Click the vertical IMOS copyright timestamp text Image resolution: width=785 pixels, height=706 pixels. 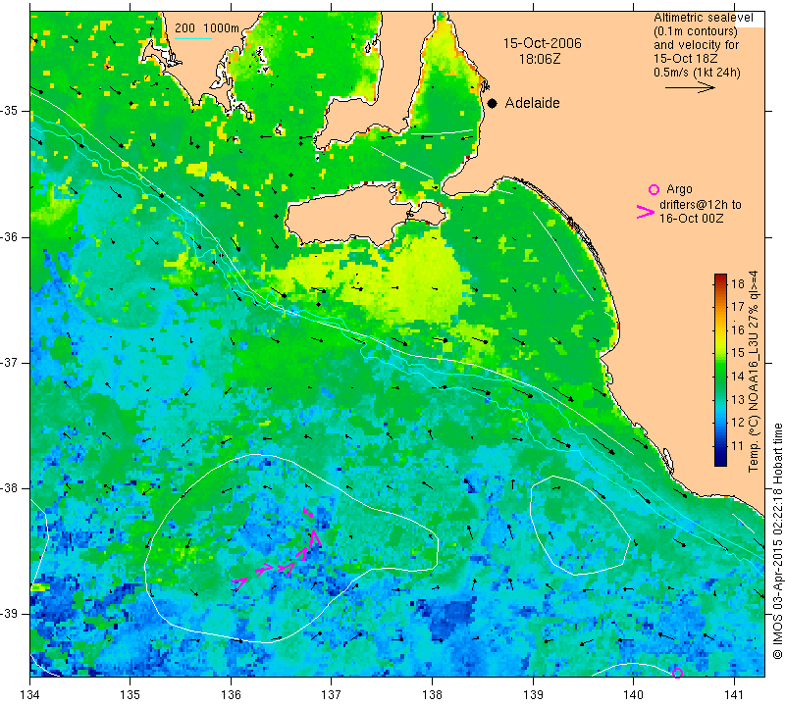[777, 541]
